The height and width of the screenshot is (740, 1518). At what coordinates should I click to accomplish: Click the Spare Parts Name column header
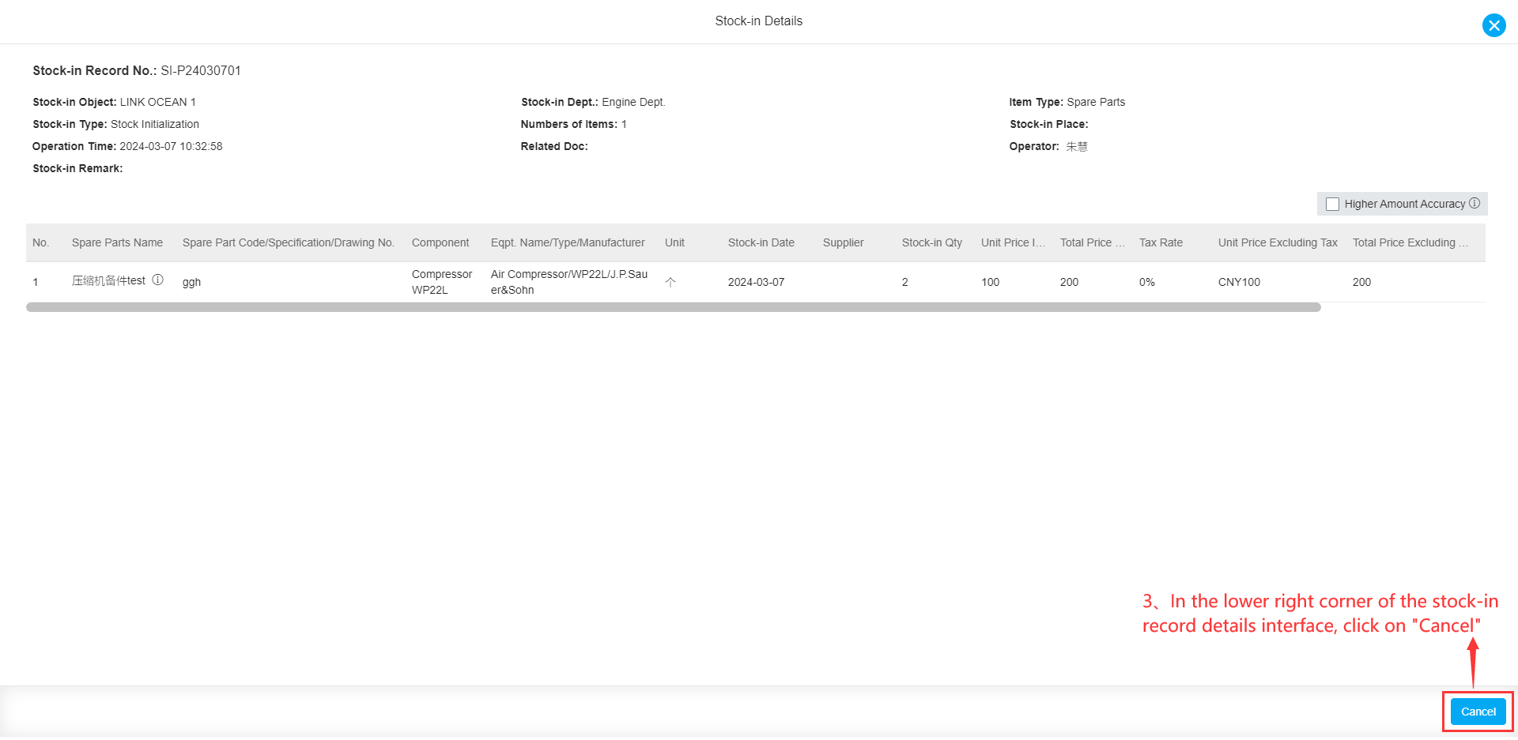(117, 242)
